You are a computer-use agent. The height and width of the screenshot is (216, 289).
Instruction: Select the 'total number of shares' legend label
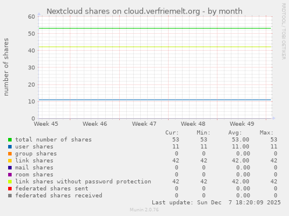tap(53, 140)
